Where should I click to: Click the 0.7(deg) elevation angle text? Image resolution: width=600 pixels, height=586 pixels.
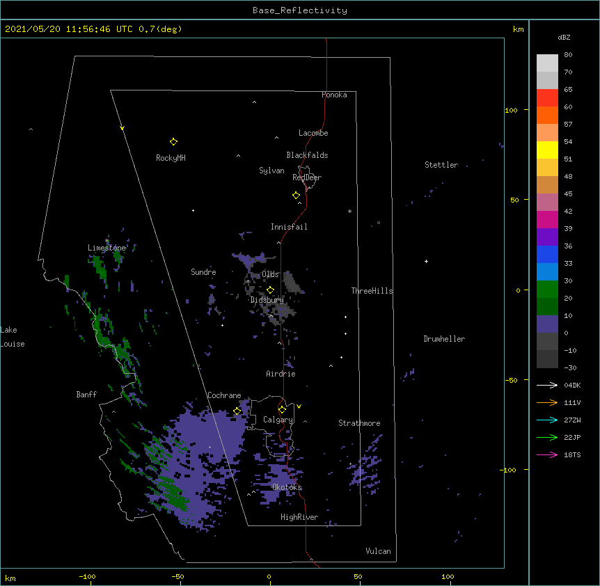click(160, 29)
